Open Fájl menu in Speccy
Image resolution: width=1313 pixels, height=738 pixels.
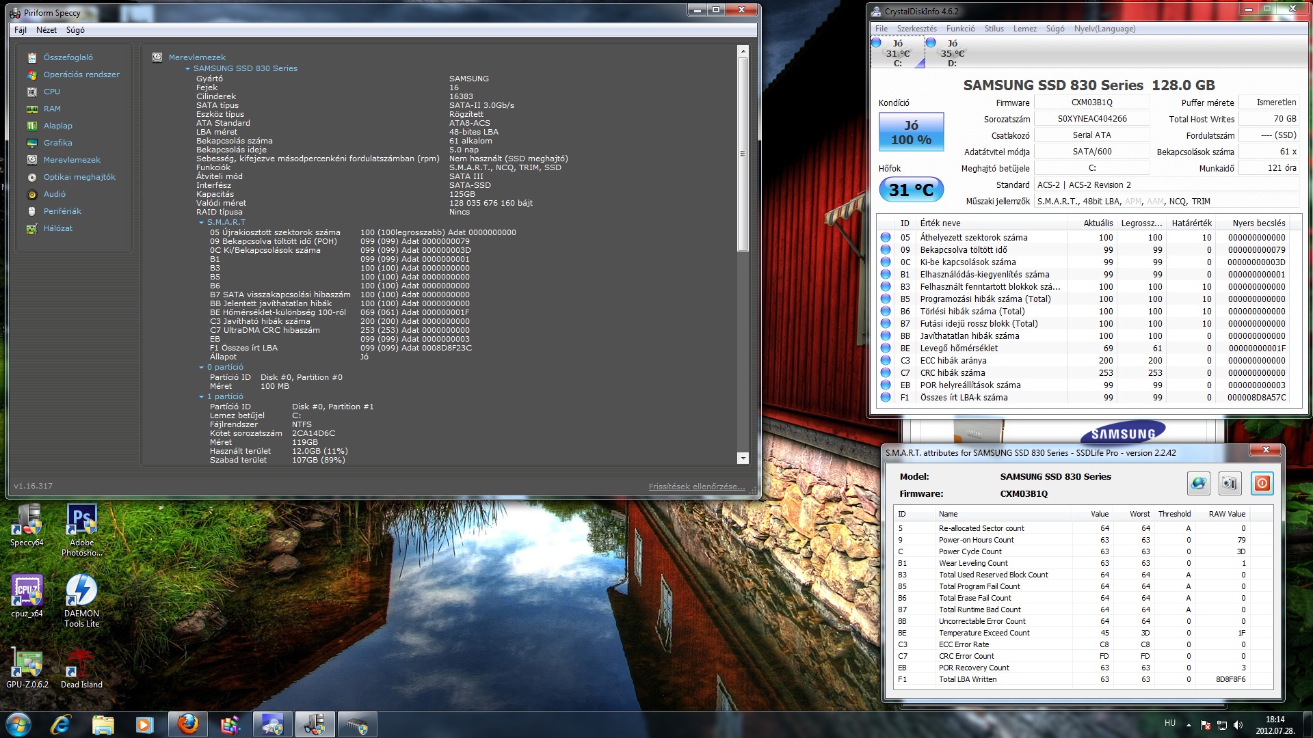[x=21, y=30]
